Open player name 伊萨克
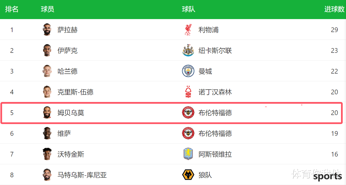Image resolution: width=346 pixels, height=185 pixels. pos(67,51)
